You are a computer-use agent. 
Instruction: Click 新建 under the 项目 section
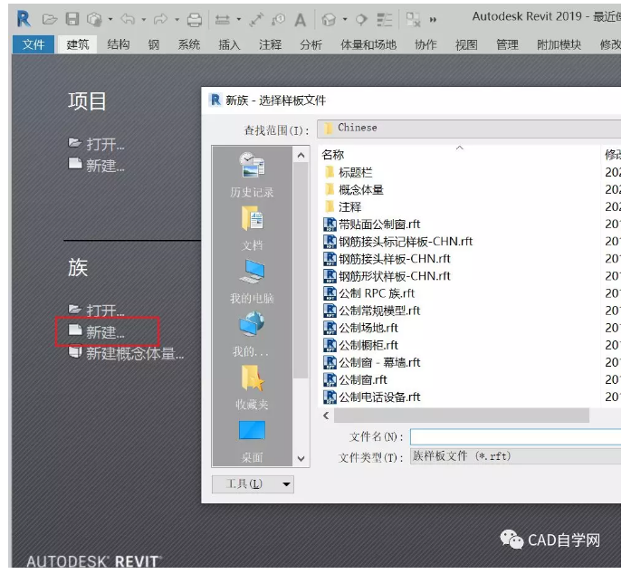[x=97, y=165]
